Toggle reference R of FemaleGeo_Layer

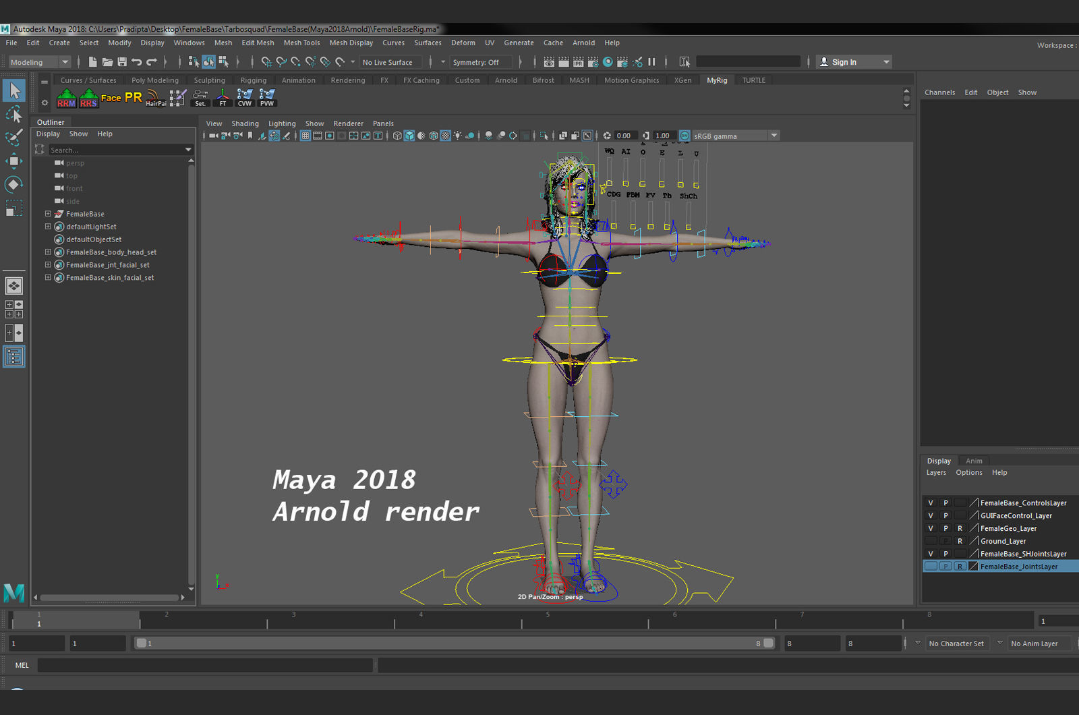point(960,529)
